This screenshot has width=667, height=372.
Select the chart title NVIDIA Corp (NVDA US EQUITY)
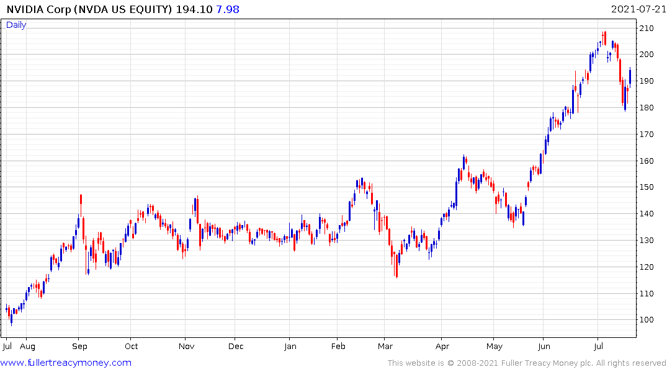89,9
